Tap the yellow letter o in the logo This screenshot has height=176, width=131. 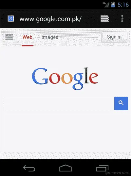click(x=67, y=78)
